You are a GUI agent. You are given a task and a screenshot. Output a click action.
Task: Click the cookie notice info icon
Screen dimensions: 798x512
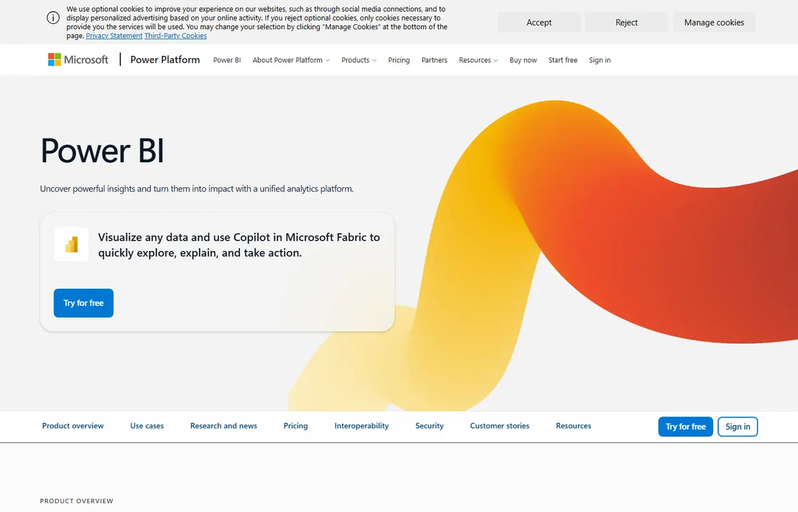tap(53, 17)
